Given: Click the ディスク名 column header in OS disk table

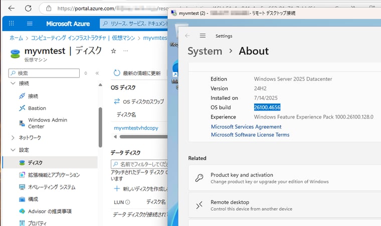Looking at the screenshot, I should pyautogui.click(x=126, y=114).
